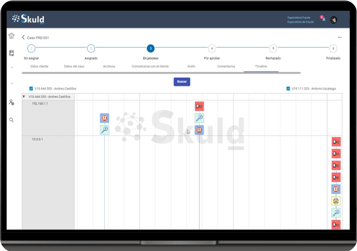Open the Home icon in sidebar

[x=12, y=35]
